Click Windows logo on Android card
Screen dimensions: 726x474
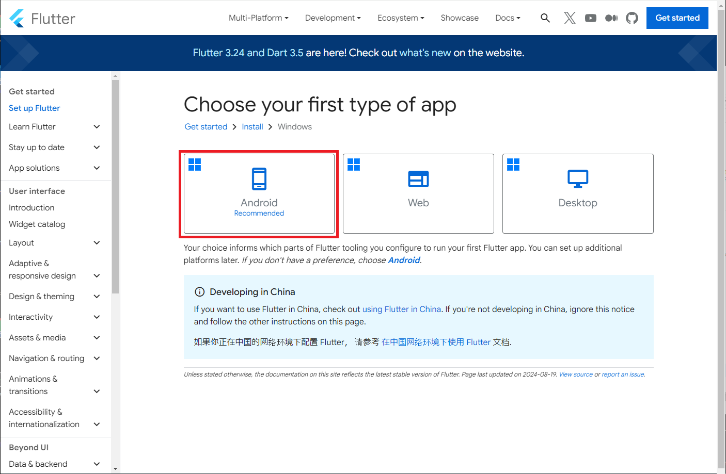click(x=195, y=165)
